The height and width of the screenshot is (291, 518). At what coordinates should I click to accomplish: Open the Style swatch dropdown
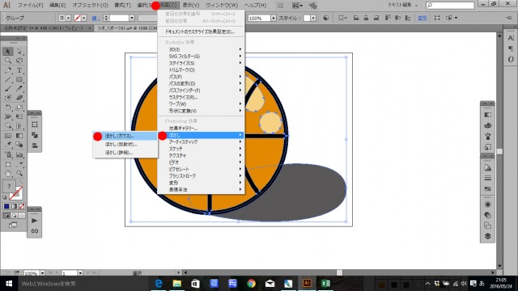click(313, 18)
